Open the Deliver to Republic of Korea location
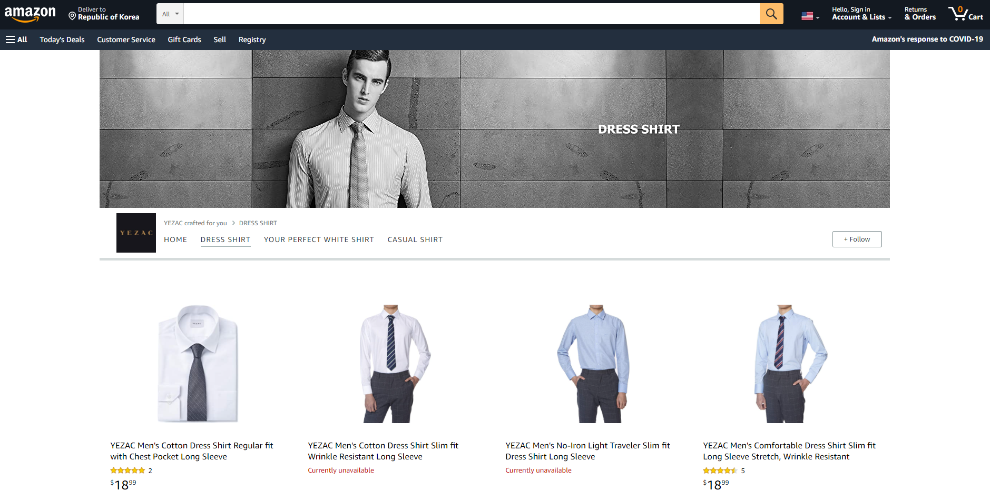Screen dimensions: 990x501 [x=104, y=14]
